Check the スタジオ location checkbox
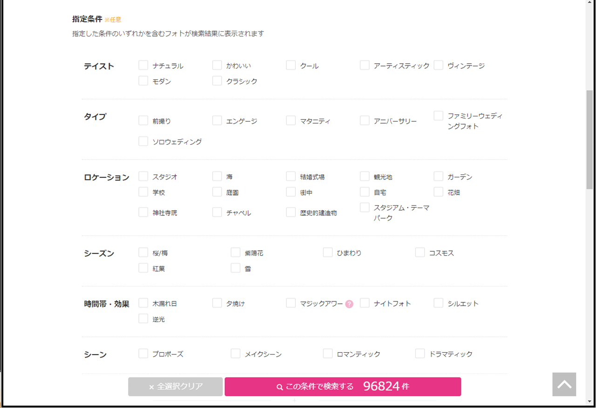This screenshot has height=408, width=596. (x=143, y=176)
